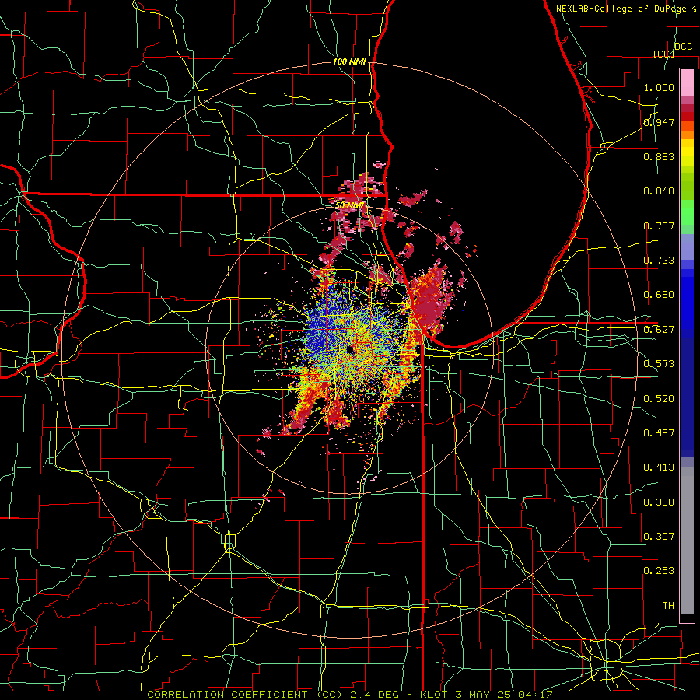Pick the gray segment of the color bar
The width and height of the screenshot is (700, 700).
pos(687,541)
